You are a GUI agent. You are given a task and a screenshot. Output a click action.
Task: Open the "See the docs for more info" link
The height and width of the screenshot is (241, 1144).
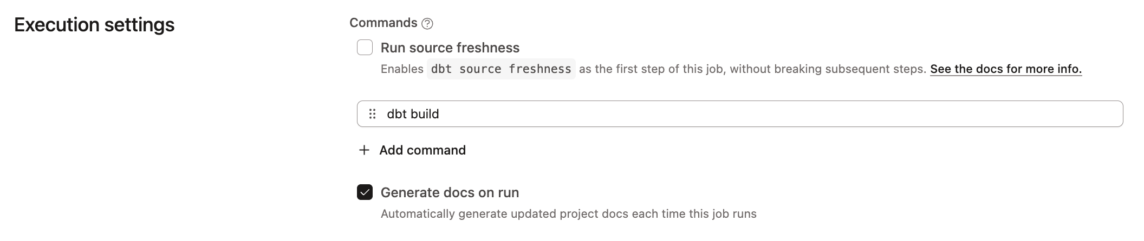(1006, 69)
